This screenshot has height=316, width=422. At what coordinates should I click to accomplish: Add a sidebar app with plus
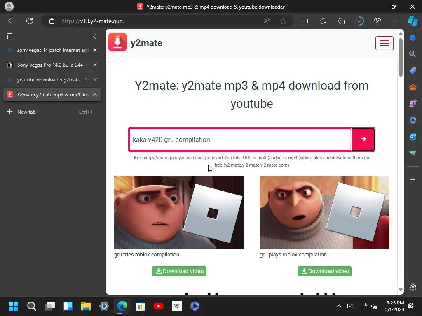413,179
